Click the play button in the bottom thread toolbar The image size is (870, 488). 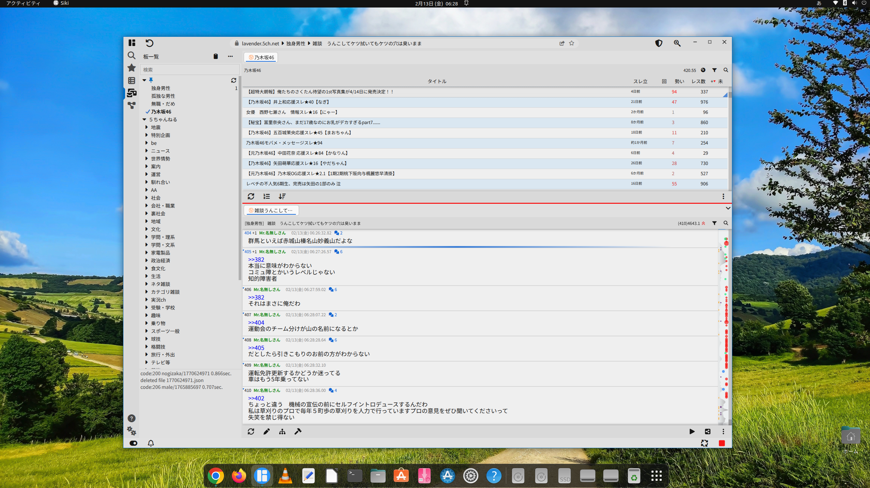tap(692, 431)
